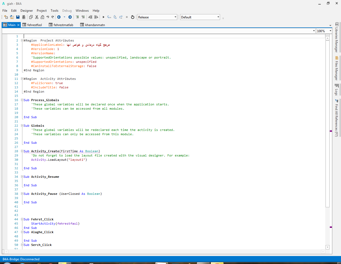Open the Designer menu
The height and width of the screenshot is (264, 341).
[27, 11]
